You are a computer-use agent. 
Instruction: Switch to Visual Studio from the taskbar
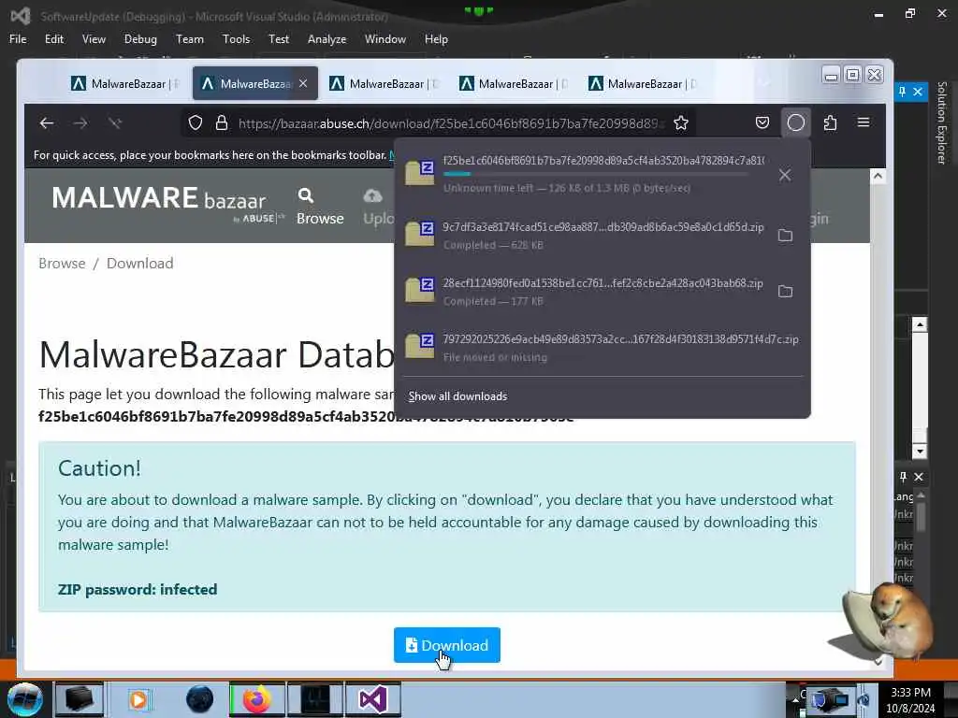click(372, 699)
